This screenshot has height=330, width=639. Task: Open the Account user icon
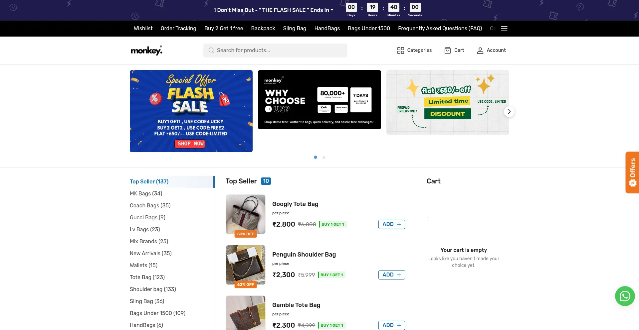(x=480, y=51)
